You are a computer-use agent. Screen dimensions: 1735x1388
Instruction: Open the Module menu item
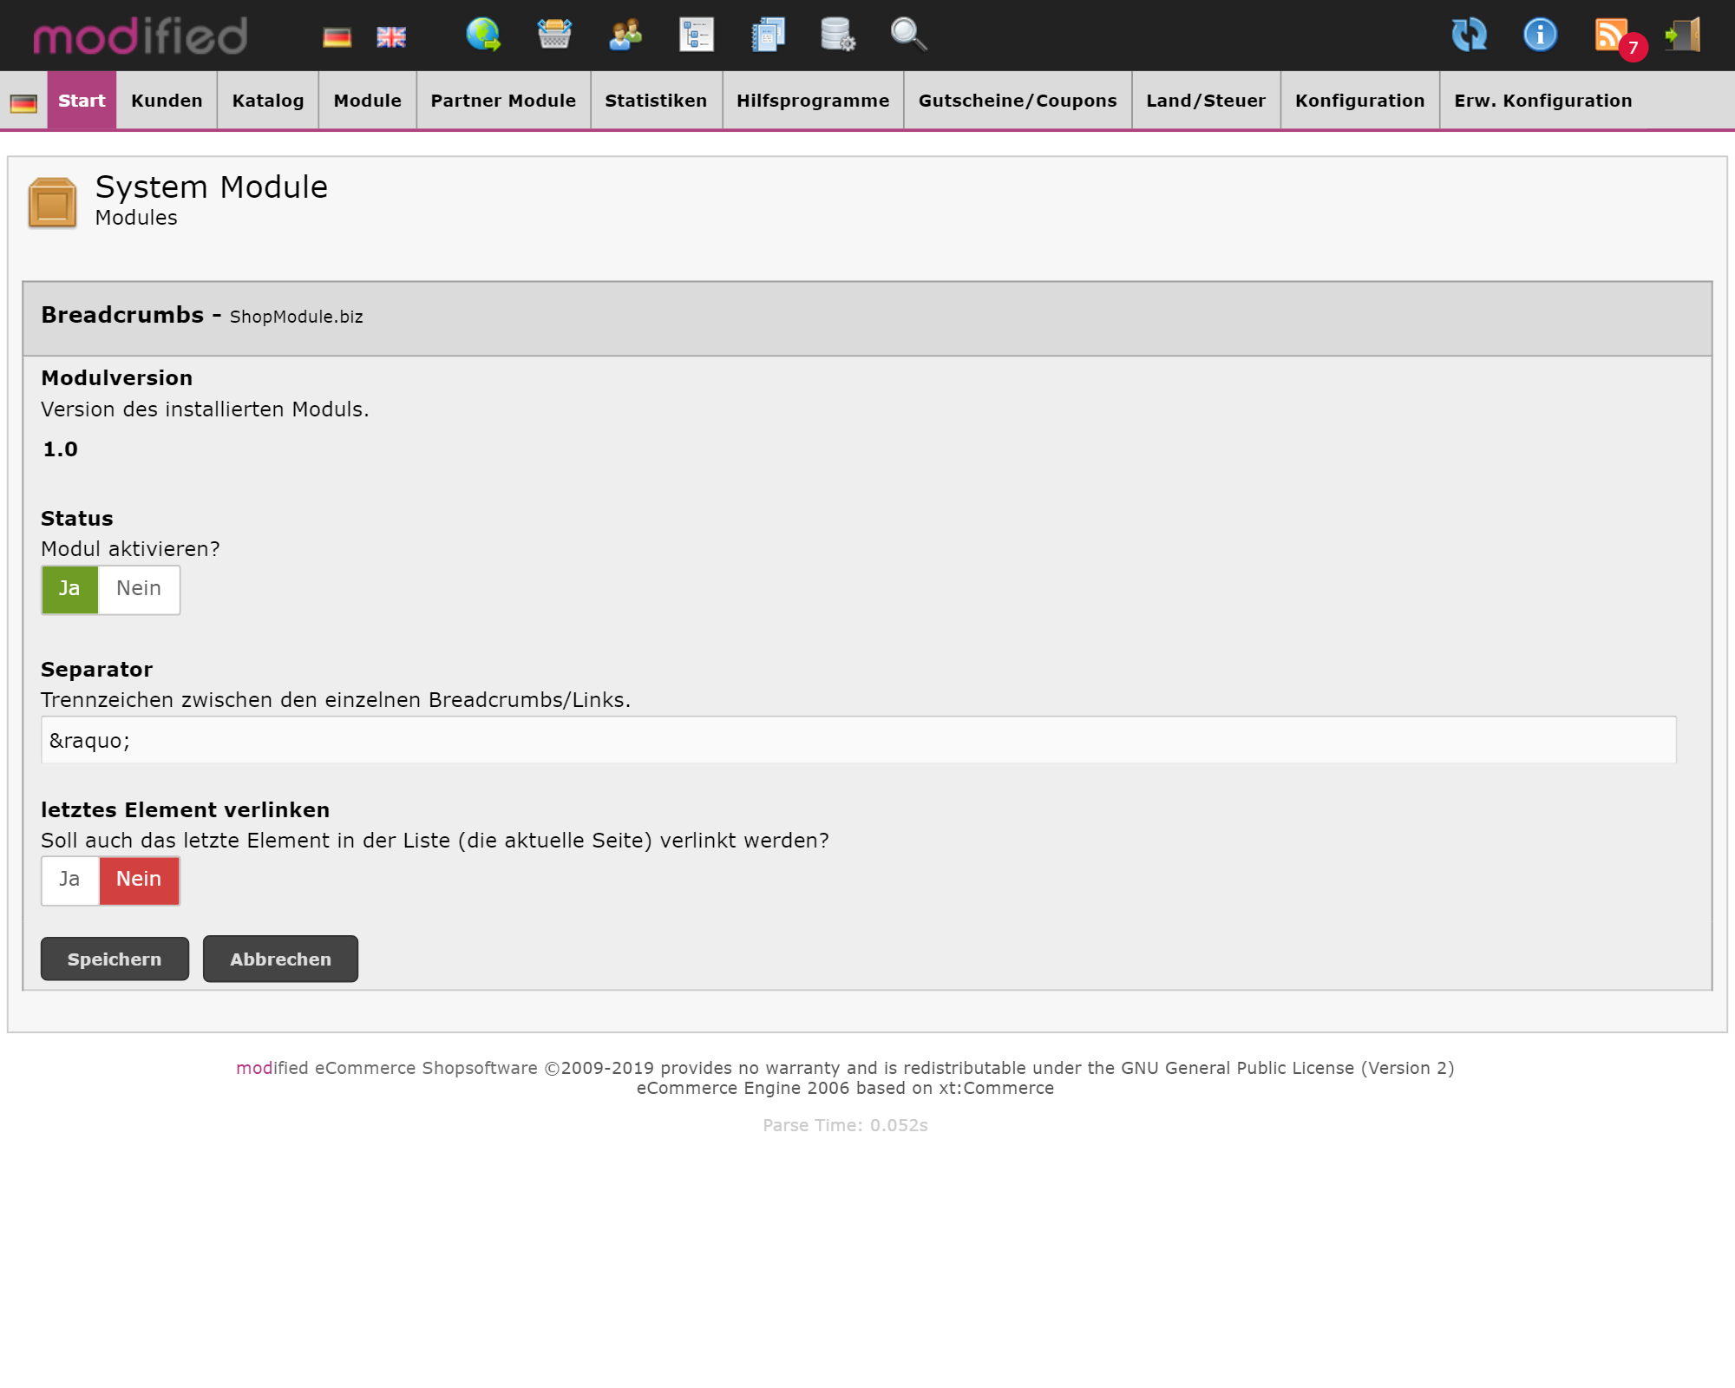point(367,101)
